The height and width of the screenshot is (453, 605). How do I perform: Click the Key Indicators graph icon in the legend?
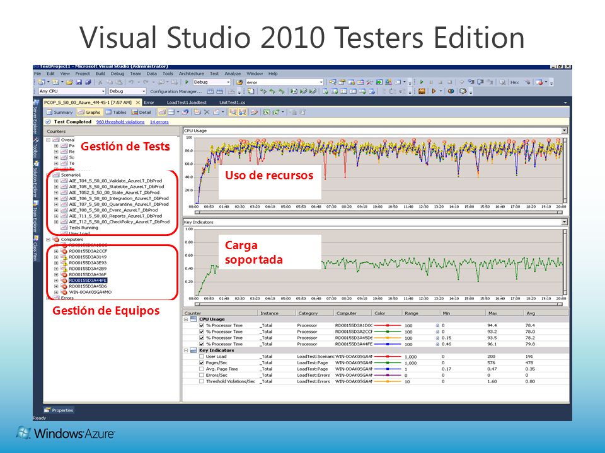pyautogui.click(x=193, y=350)
